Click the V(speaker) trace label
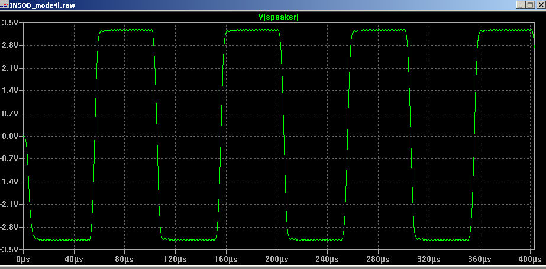Screen dimensions: 546x269 pos(278,17)
